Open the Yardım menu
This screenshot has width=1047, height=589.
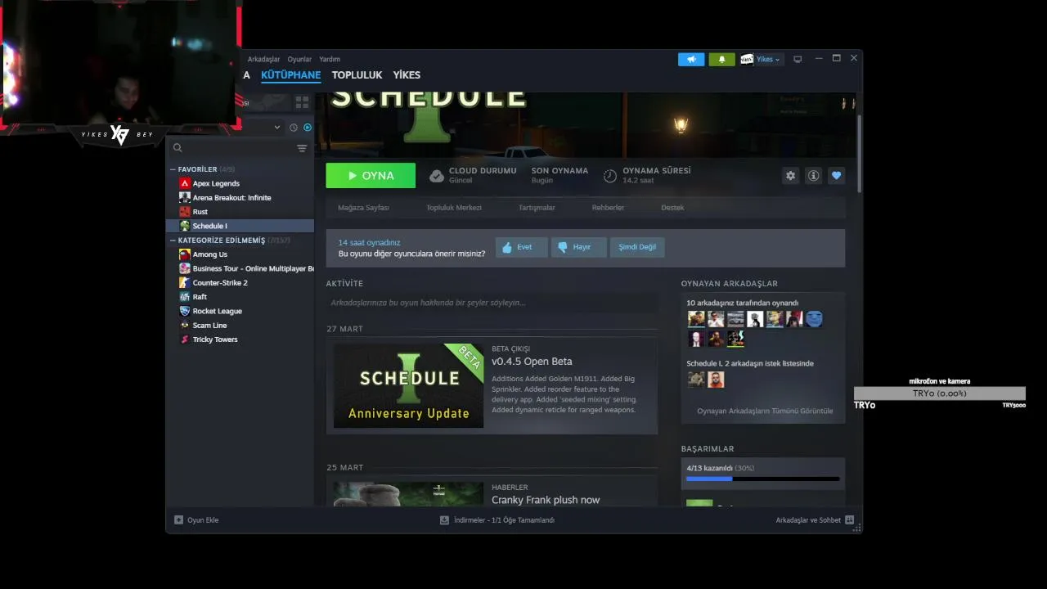[x=330, y=59]
